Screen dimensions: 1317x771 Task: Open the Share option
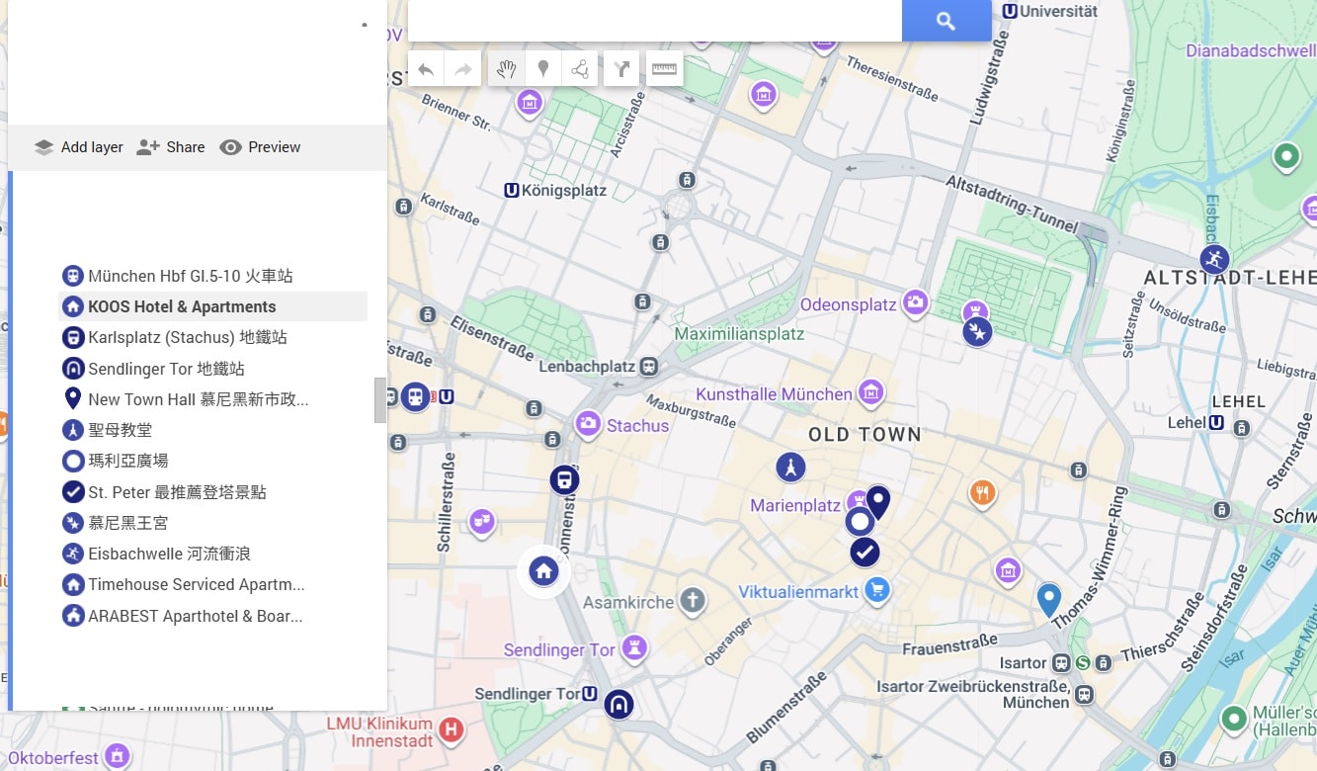172,147
